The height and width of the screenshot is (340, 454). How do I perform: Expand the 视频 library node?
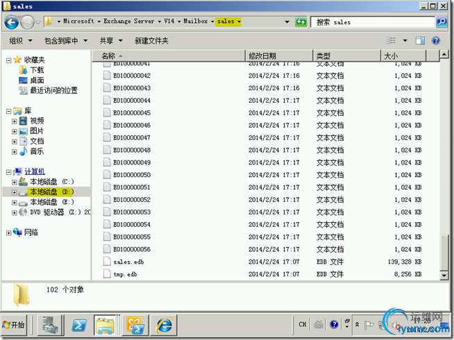pyautogui.click(x=14, y=121)
